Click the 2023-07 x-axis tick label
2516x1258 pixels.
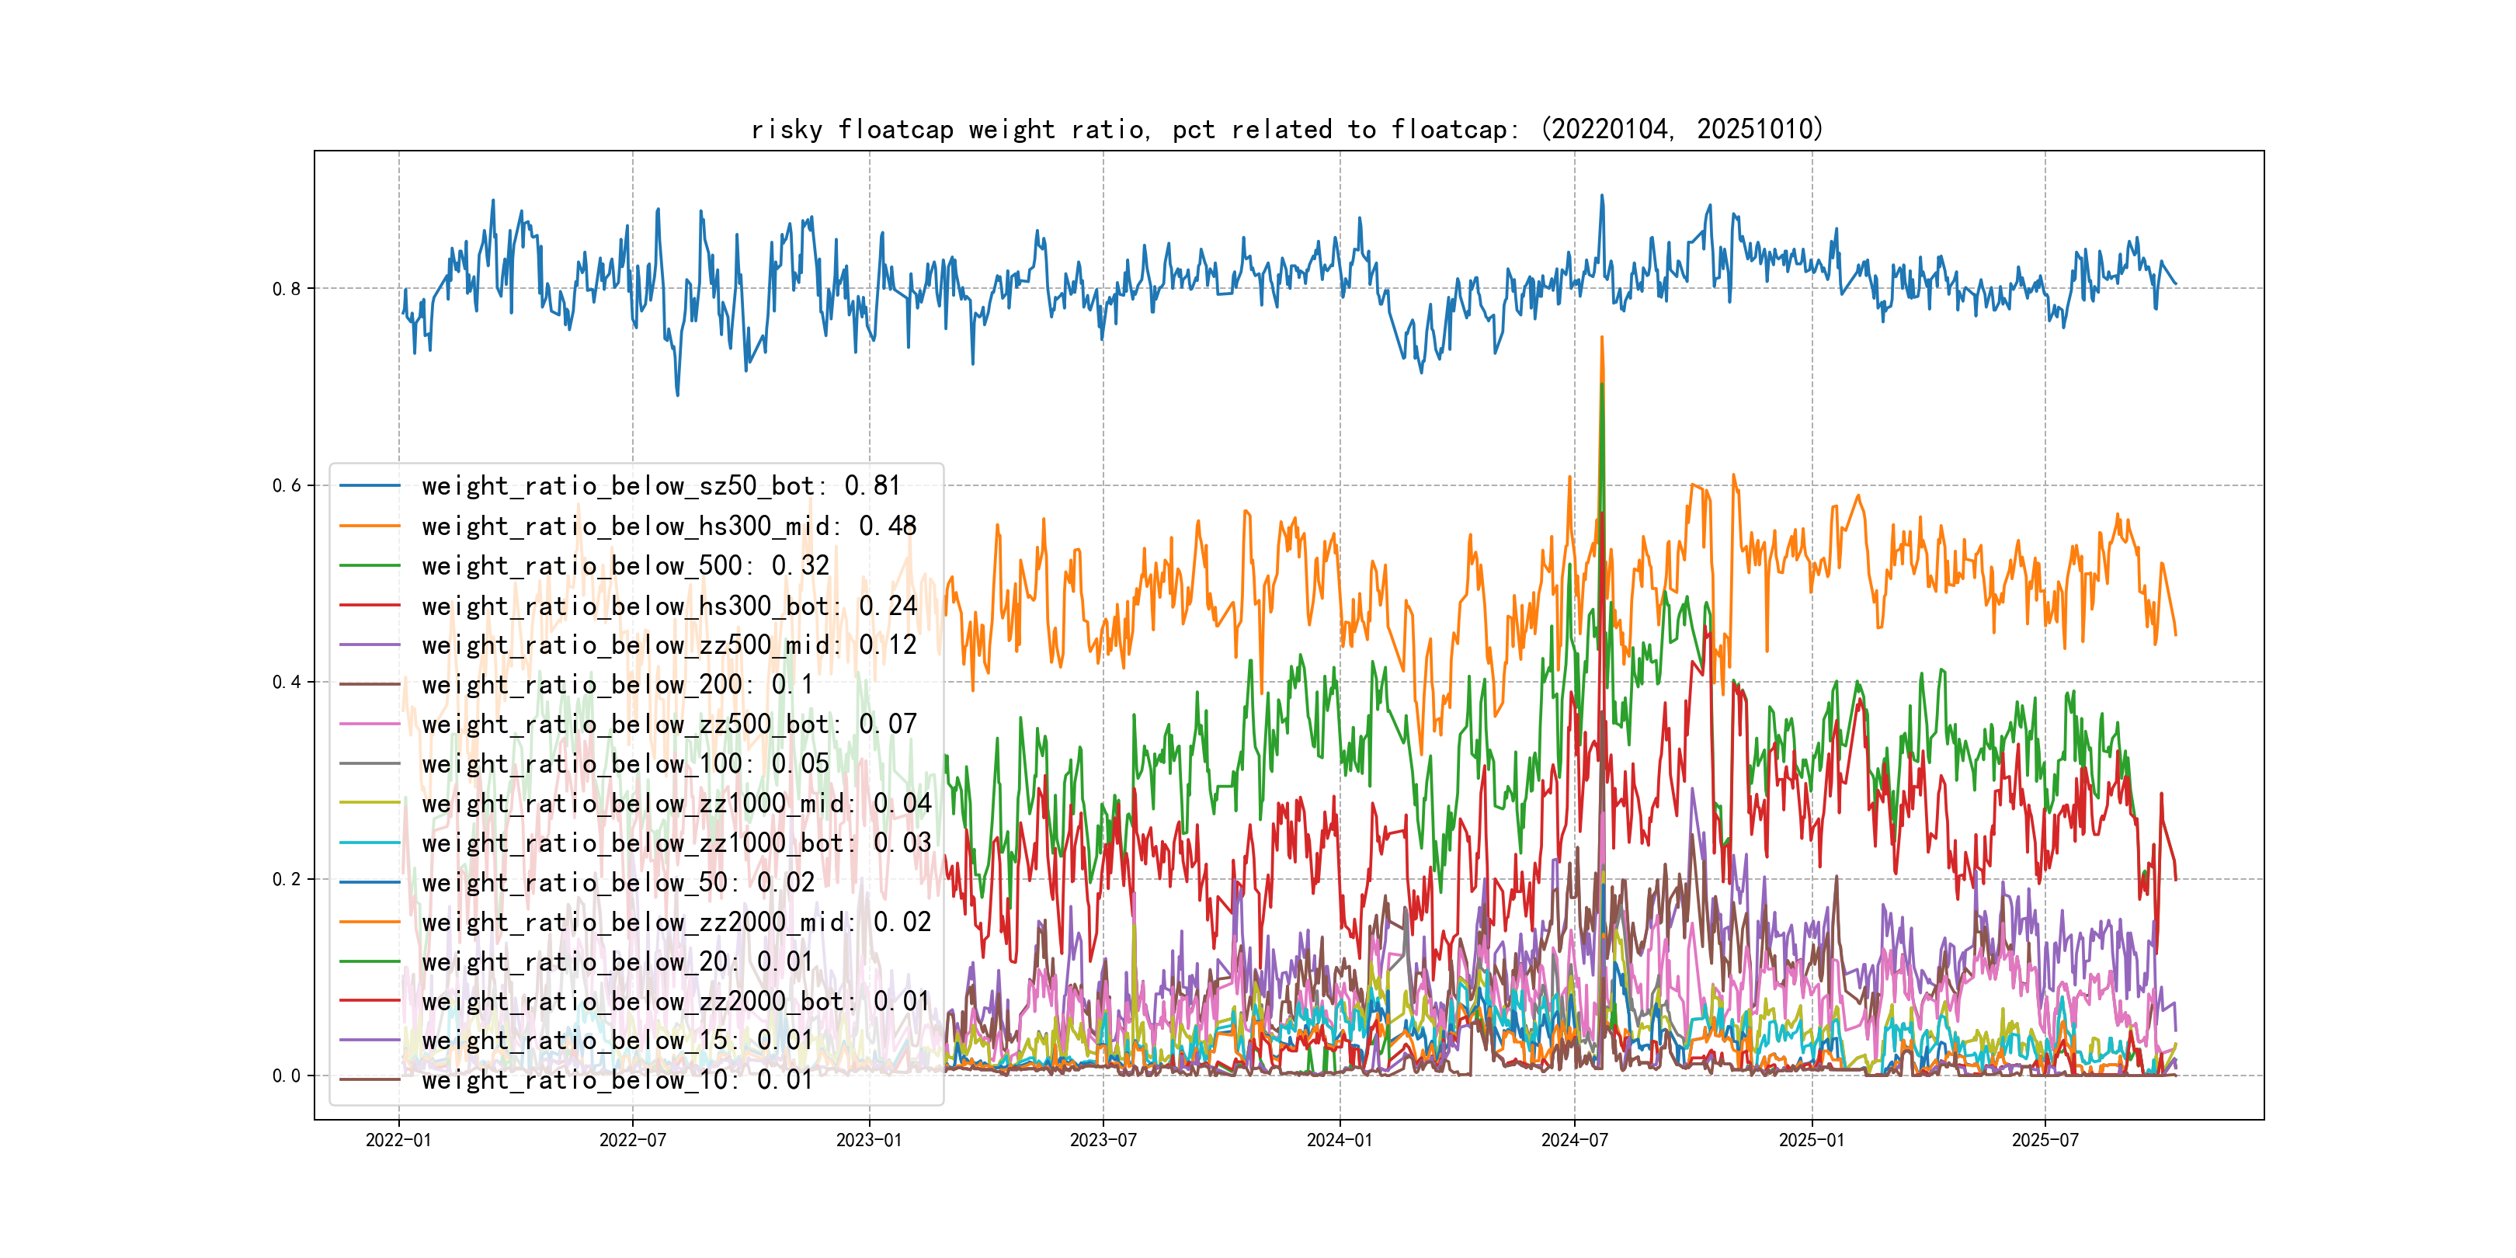(x=1103, y=1140)
